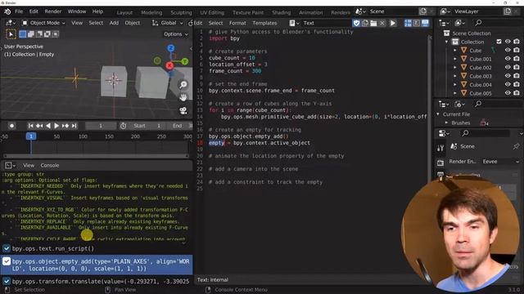Click the current frame number field
The height and width of the screenshot is (294, 524).
[101, 126]
